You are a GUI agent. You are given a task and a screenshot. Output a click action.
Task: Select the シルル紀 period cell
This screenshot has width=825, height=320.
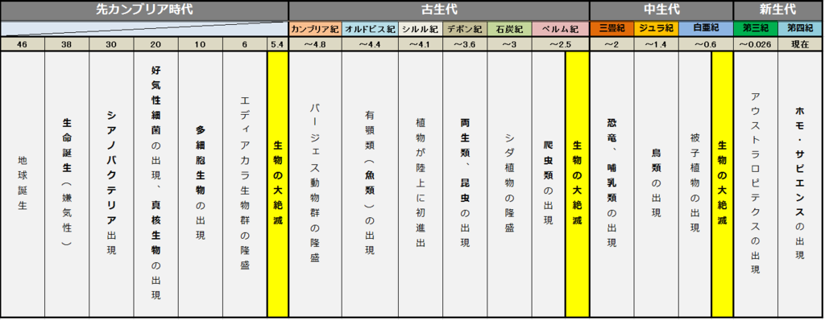pos(421,29)
